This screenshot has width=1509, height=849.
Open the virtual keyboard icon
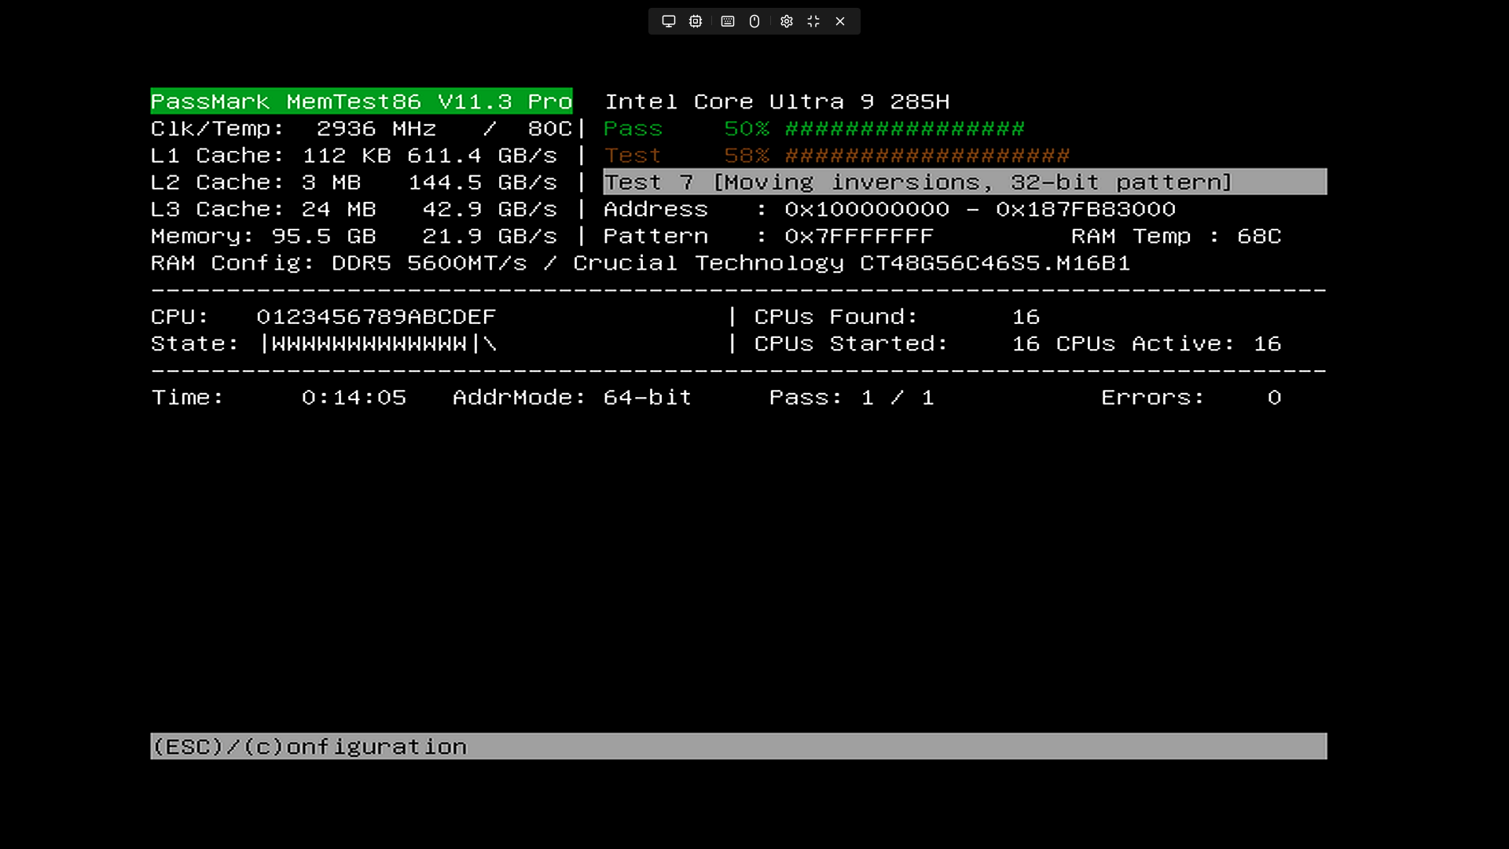point(728,21)
